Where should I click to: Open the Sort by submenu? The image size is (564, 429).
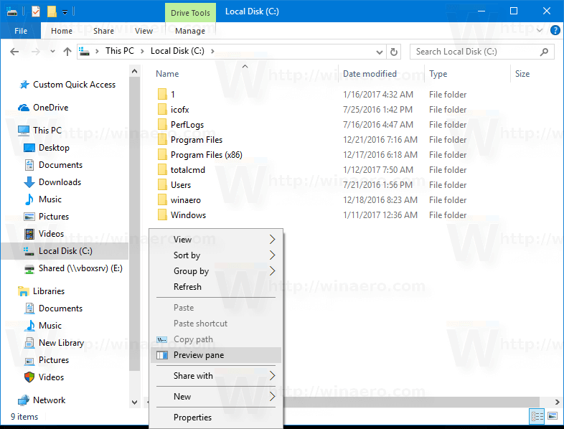[x=216, y=255]
